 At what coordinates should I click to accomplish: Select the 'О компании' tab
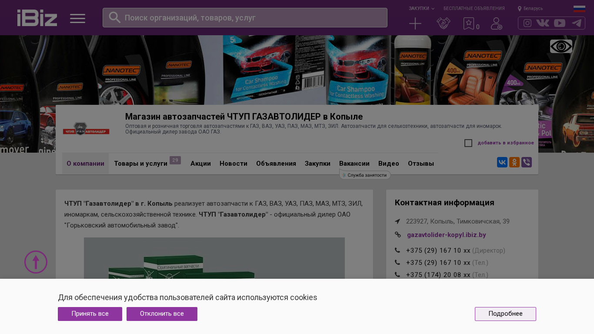(85, 164)
